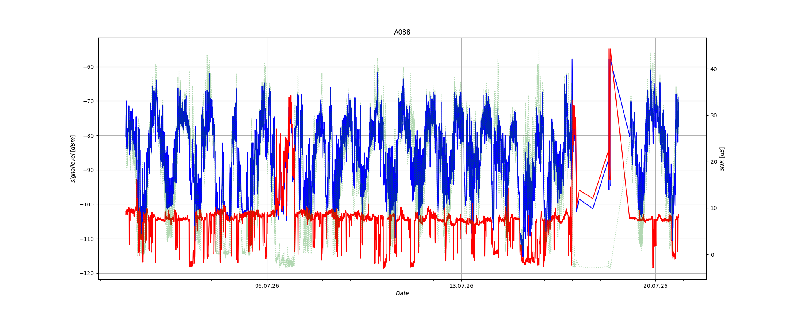
Task: Click the SNR [dB] axis label
Action: click(722, 159)
